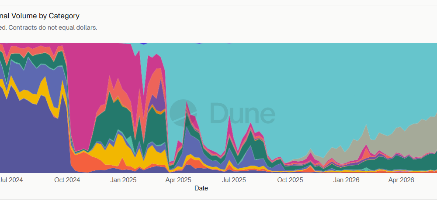Click the Oct 2024 axis label

pyautogui.click(x=67, y=180)
